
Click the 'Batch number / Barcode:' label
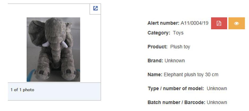click(x=176, y=102)
